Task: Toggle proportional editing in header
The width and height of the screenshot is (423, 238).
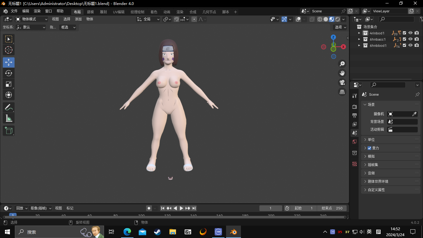Action: tap(194, 19)
